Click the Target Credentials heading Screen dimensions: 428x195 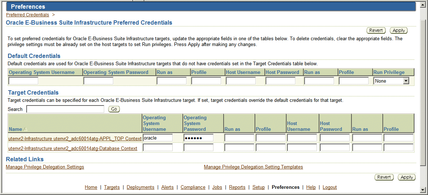click(33, 93)
